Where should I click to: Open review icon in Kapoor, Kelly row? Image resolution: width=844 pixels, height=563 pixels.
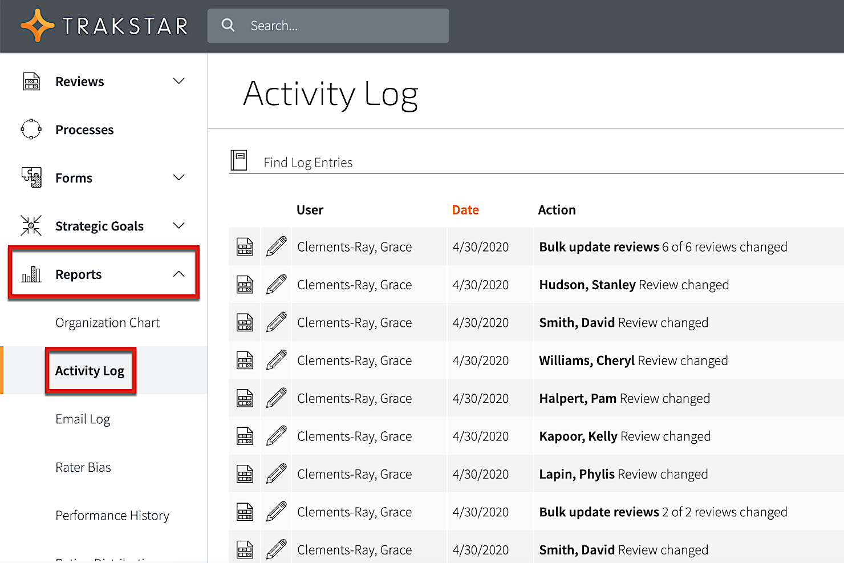tap(245, 436)
